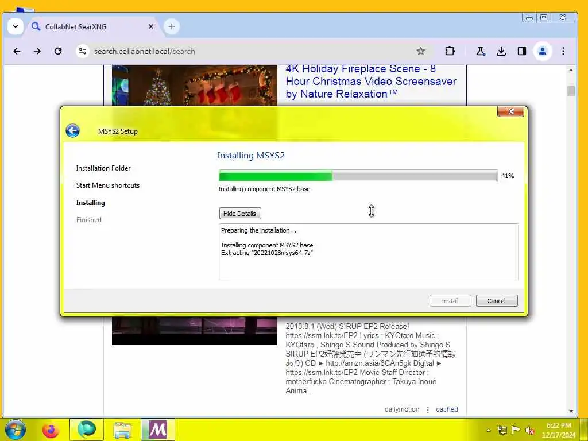This screenshot has height=441, width=588.
Task: Switch to Chrome taskbar icon
Action: 87,430
